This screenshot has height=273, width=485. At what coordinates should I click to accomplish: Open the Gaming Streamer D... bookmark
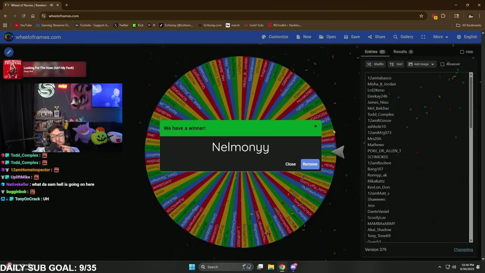pos(53,25)
